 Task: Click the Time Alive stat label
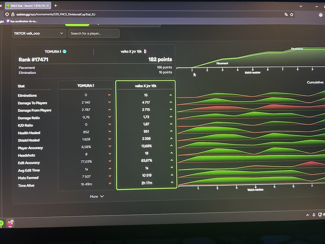point(26,185)
